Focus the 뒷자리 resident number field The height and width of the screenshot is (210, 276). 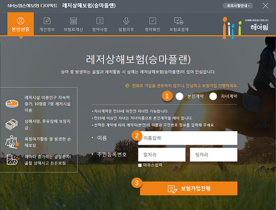214,155
